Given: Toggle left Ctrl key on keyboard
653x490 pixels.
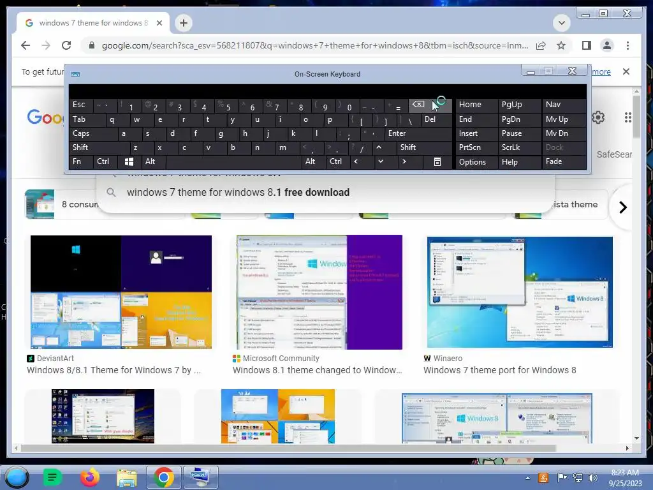Looking at the screenshot, I should (x=105, y=161).
